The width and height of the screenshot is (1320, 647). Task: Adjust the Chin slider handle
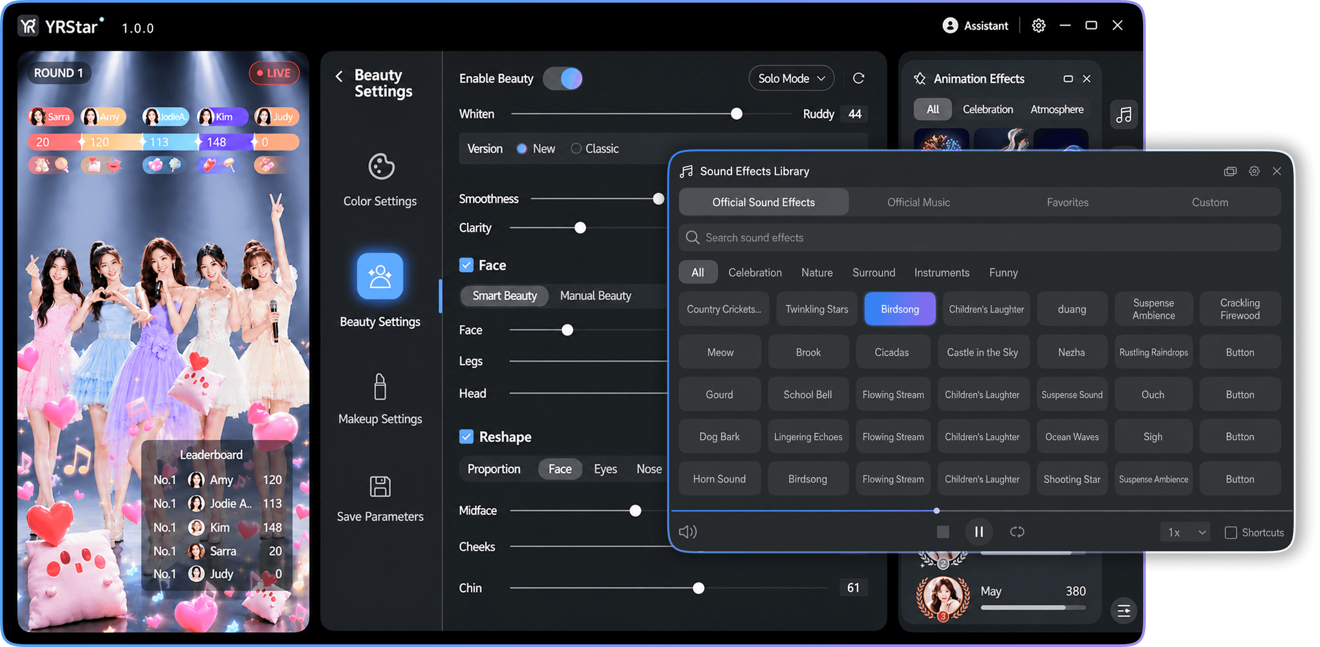[698, 588]
